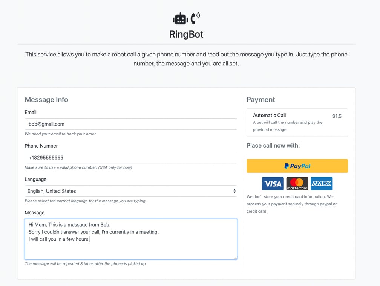Choose the Mastercard payment icon
Viewport: 380px width, 286px height.
point(297,184)
